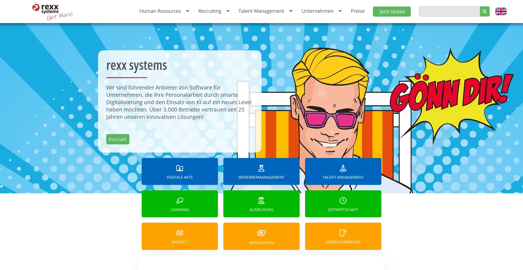523x270 pixels.
Task: Click the Ausbildung graduate icon
Action: (x=261, y=201)
